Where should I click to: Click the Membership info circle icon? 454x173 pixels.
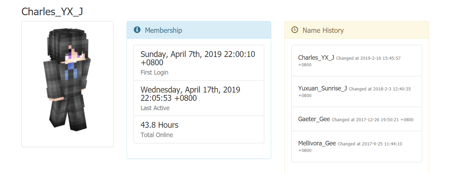[x=137, y=30]
